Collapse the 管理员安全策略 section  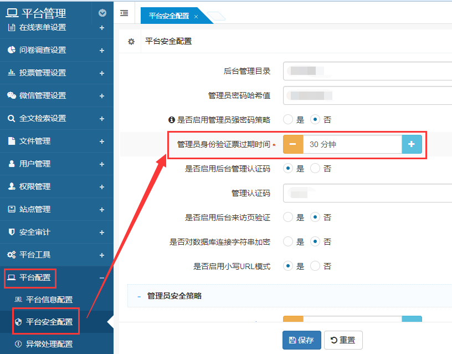click(139, 296)
